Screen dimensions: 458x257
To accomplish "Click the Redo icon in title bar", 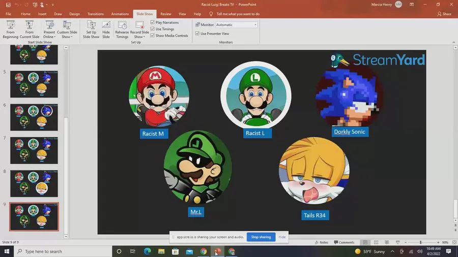I will pos(26,5).
